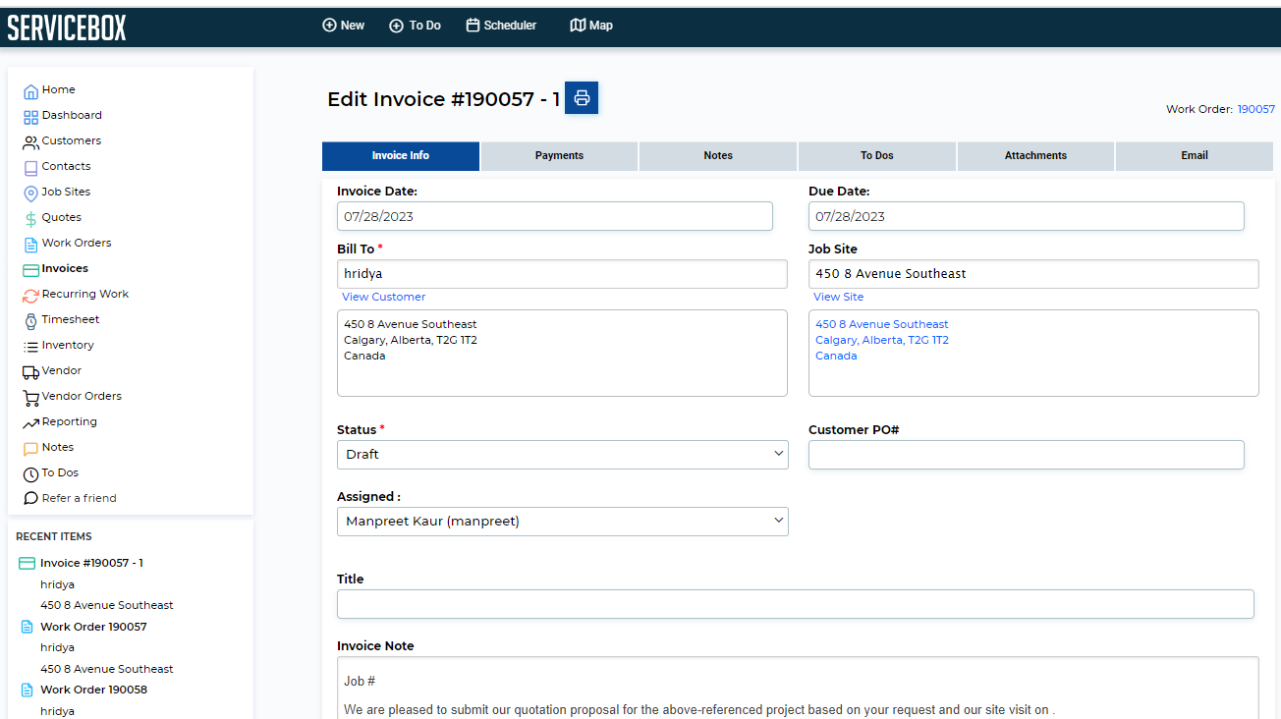Click the print invoice icon

pyautogui.click(x=582, y=98)
